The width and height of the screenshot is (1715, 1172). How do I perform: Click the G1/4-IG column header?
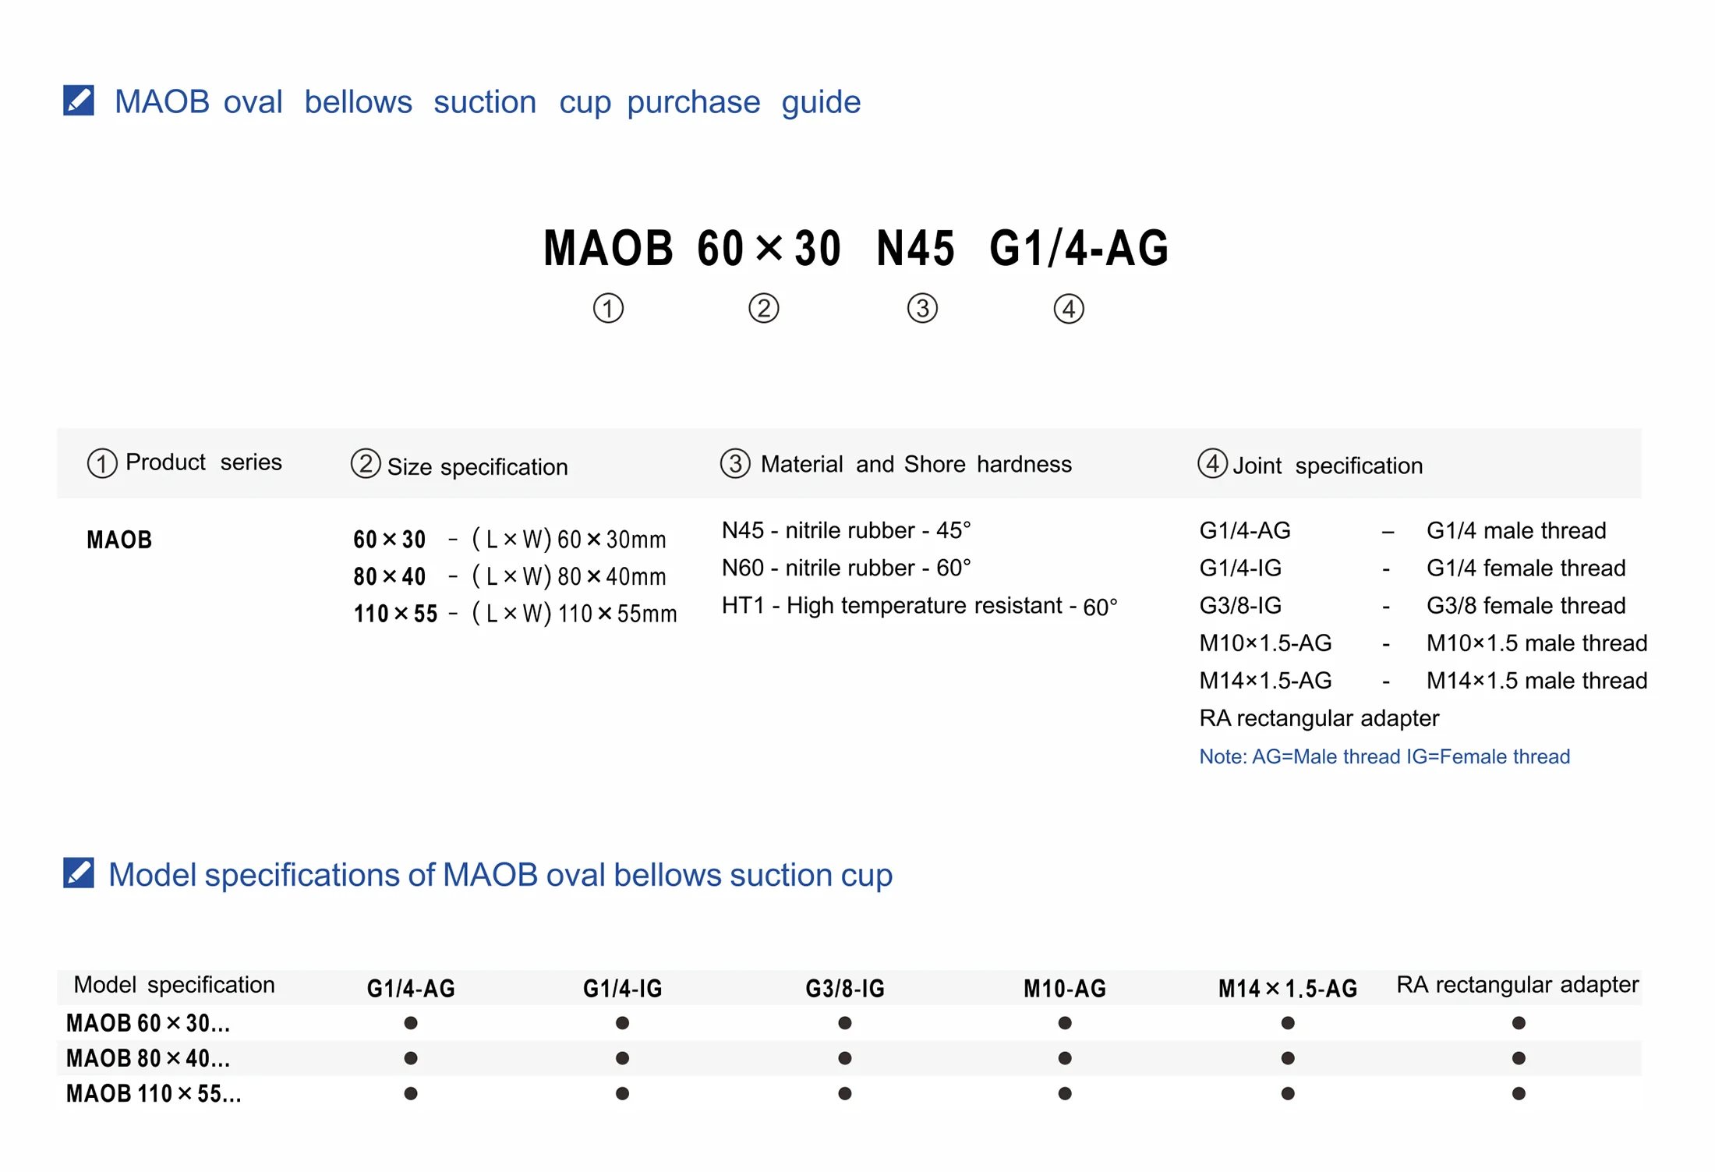pyautogui.click(x=622, y=988)
